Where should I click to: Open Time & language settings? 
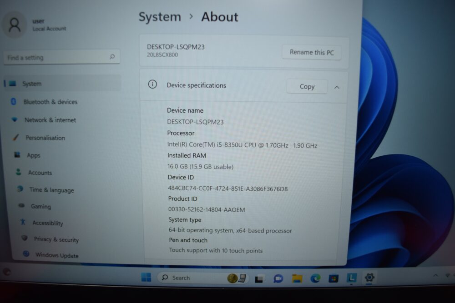pos(51,190)
